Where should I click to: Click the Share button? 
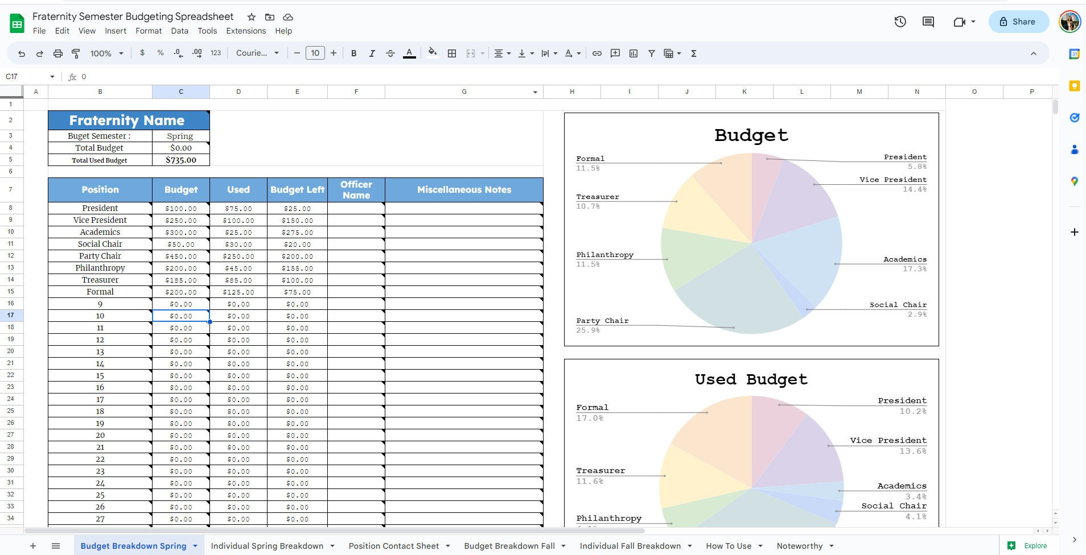(1018, 22)
